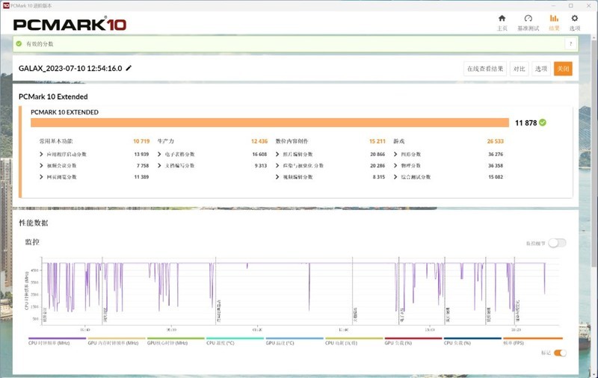598x378 pixels.
Task: Click the green valid score checkmark by 11 878
Action: [543, 123]
